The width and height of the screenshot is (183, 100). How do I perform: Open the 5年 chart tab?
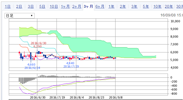pyautogui.click(x=146, y=7)
